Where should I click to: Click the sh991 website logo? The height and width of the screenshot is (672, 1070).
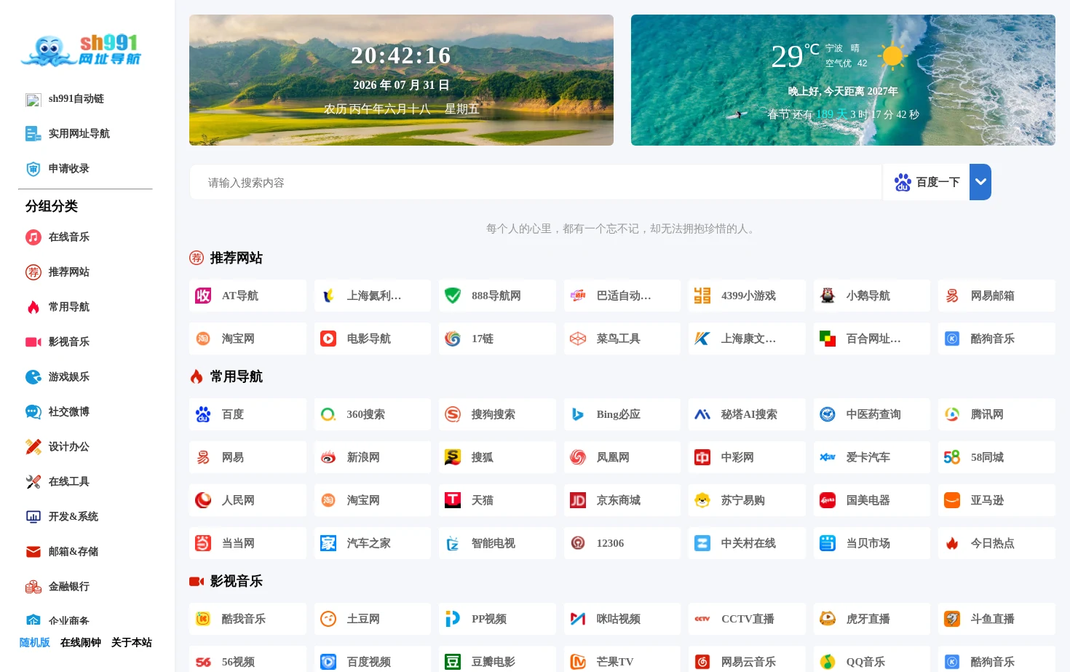tap(81, 50)
